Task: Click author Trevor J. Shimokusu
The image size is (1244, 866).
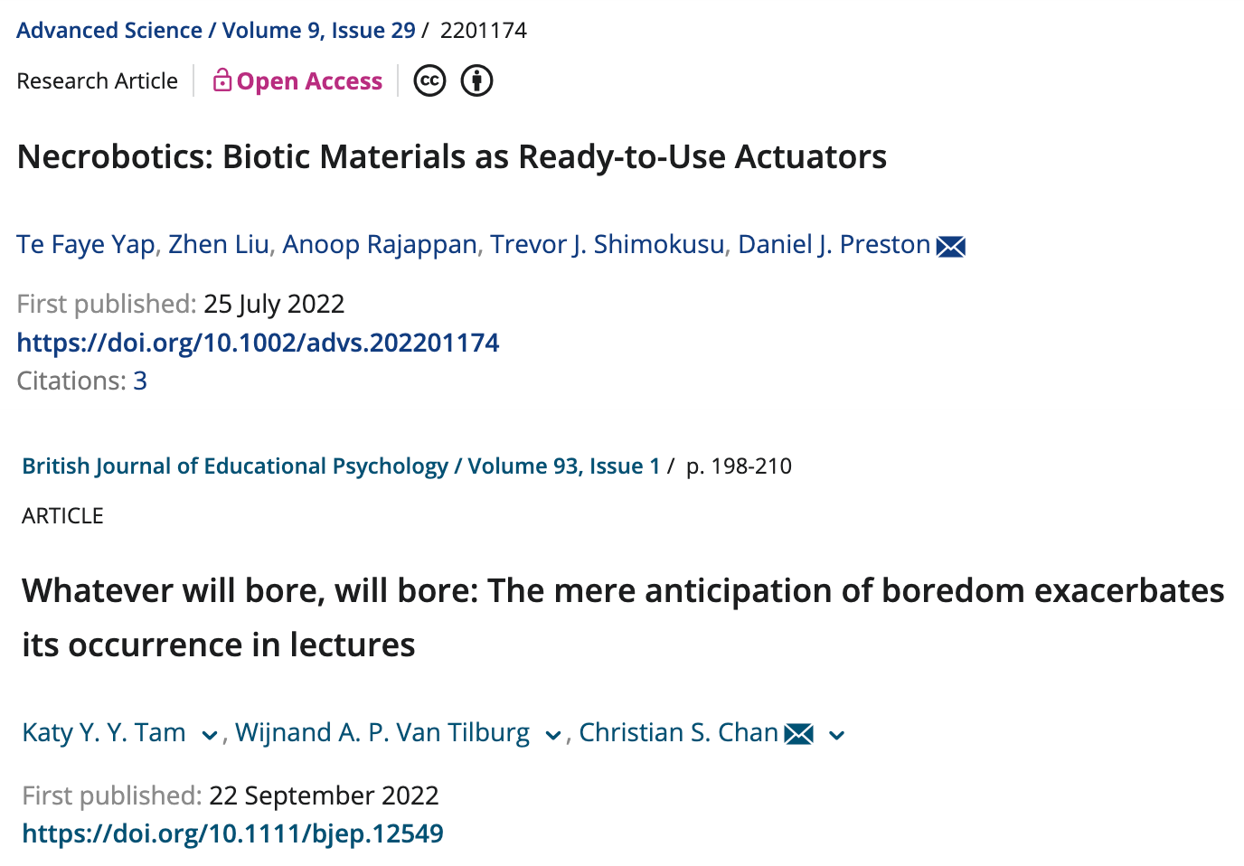Action: (607, 244)
